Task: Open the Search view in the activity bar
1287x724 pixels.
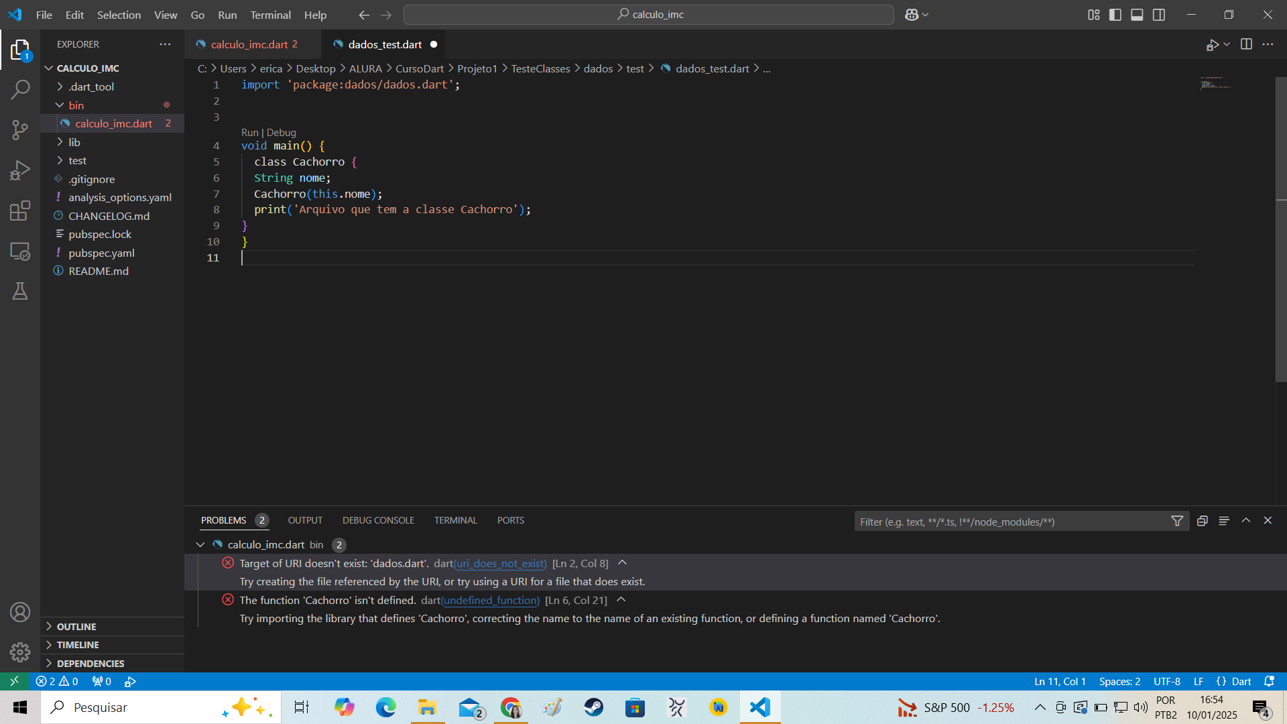Action: pos(20,89)
